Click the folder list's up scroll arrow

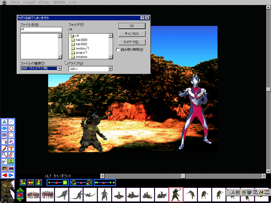click(111, 36)
